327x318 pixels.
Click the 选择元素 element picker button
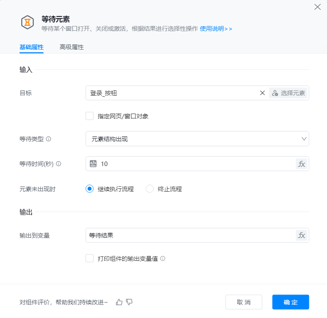(289, 93)
